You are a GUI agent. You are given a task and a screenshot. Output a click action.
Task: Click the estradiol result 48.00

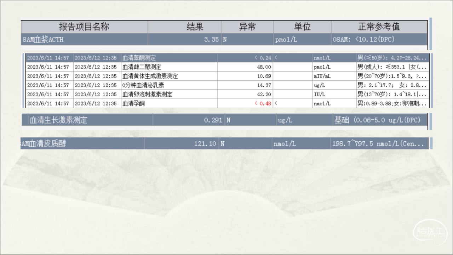click(264, 67)
